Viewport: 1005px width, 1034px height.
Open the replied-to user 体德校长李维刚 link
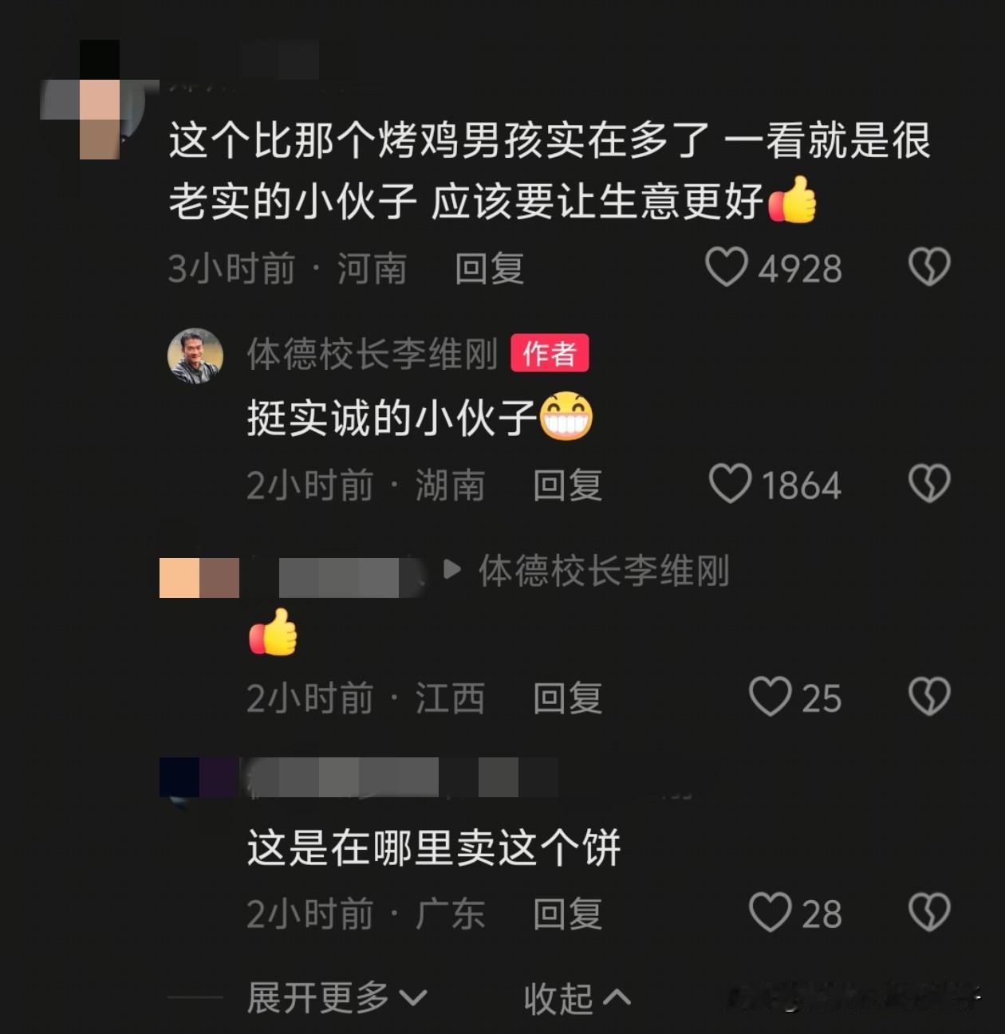click(604, 571)
